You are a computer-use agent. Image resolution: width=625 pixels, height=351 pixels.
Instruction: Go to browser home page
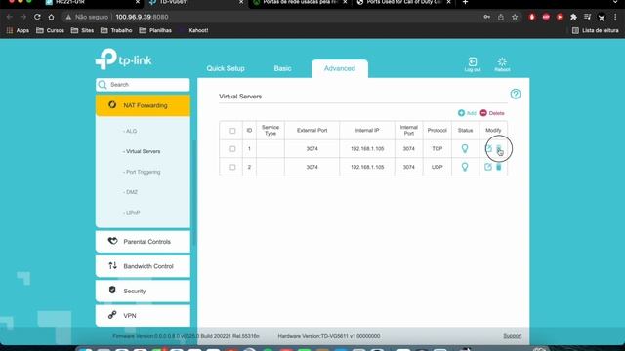click(51, 17)
